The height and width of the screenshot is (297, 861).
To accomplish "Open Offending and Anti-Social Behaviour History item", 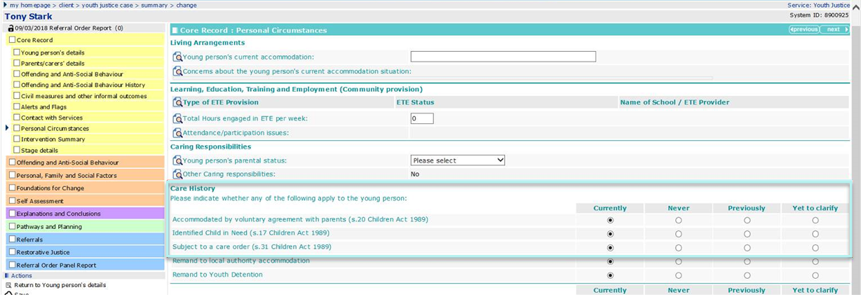I will click(x=83, y=85).
